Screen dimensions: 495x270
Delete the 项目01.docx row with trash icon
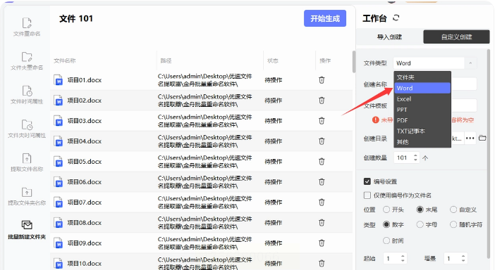(x=322, y=80)
